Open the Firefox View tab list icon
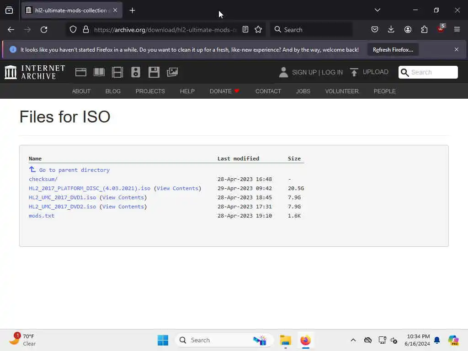This screenshot has width=468, height=351. (9, 11)
